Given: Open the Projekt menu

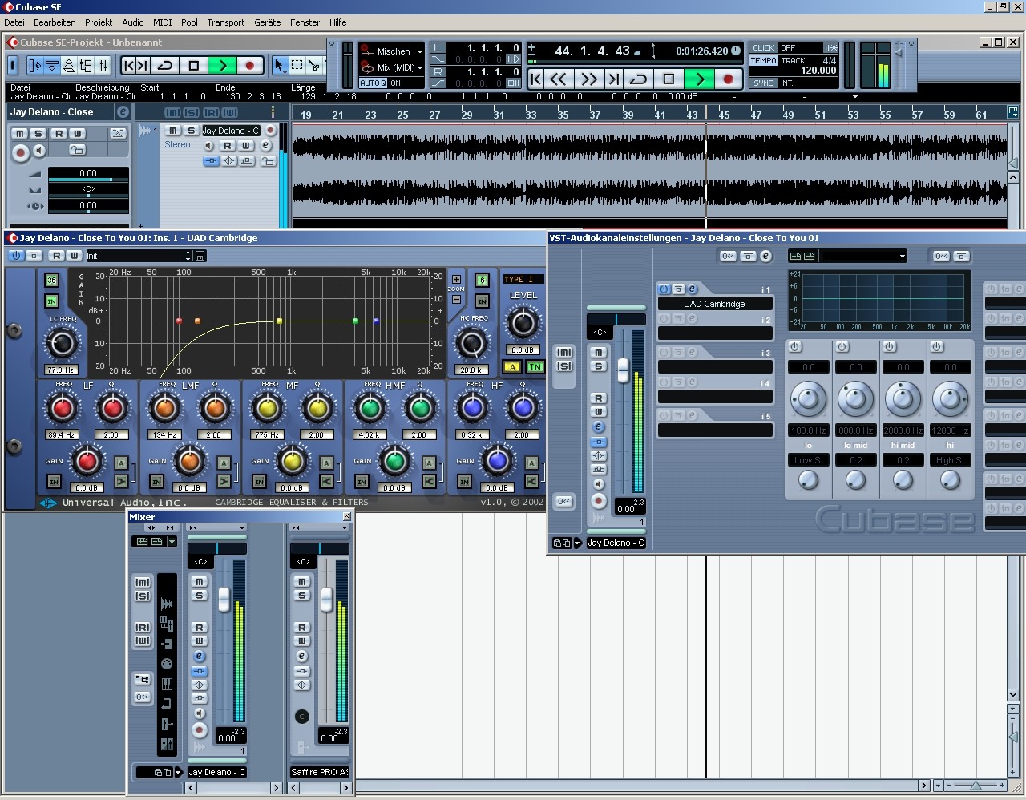Looking at the screenshot, I should tap(99, 22).
